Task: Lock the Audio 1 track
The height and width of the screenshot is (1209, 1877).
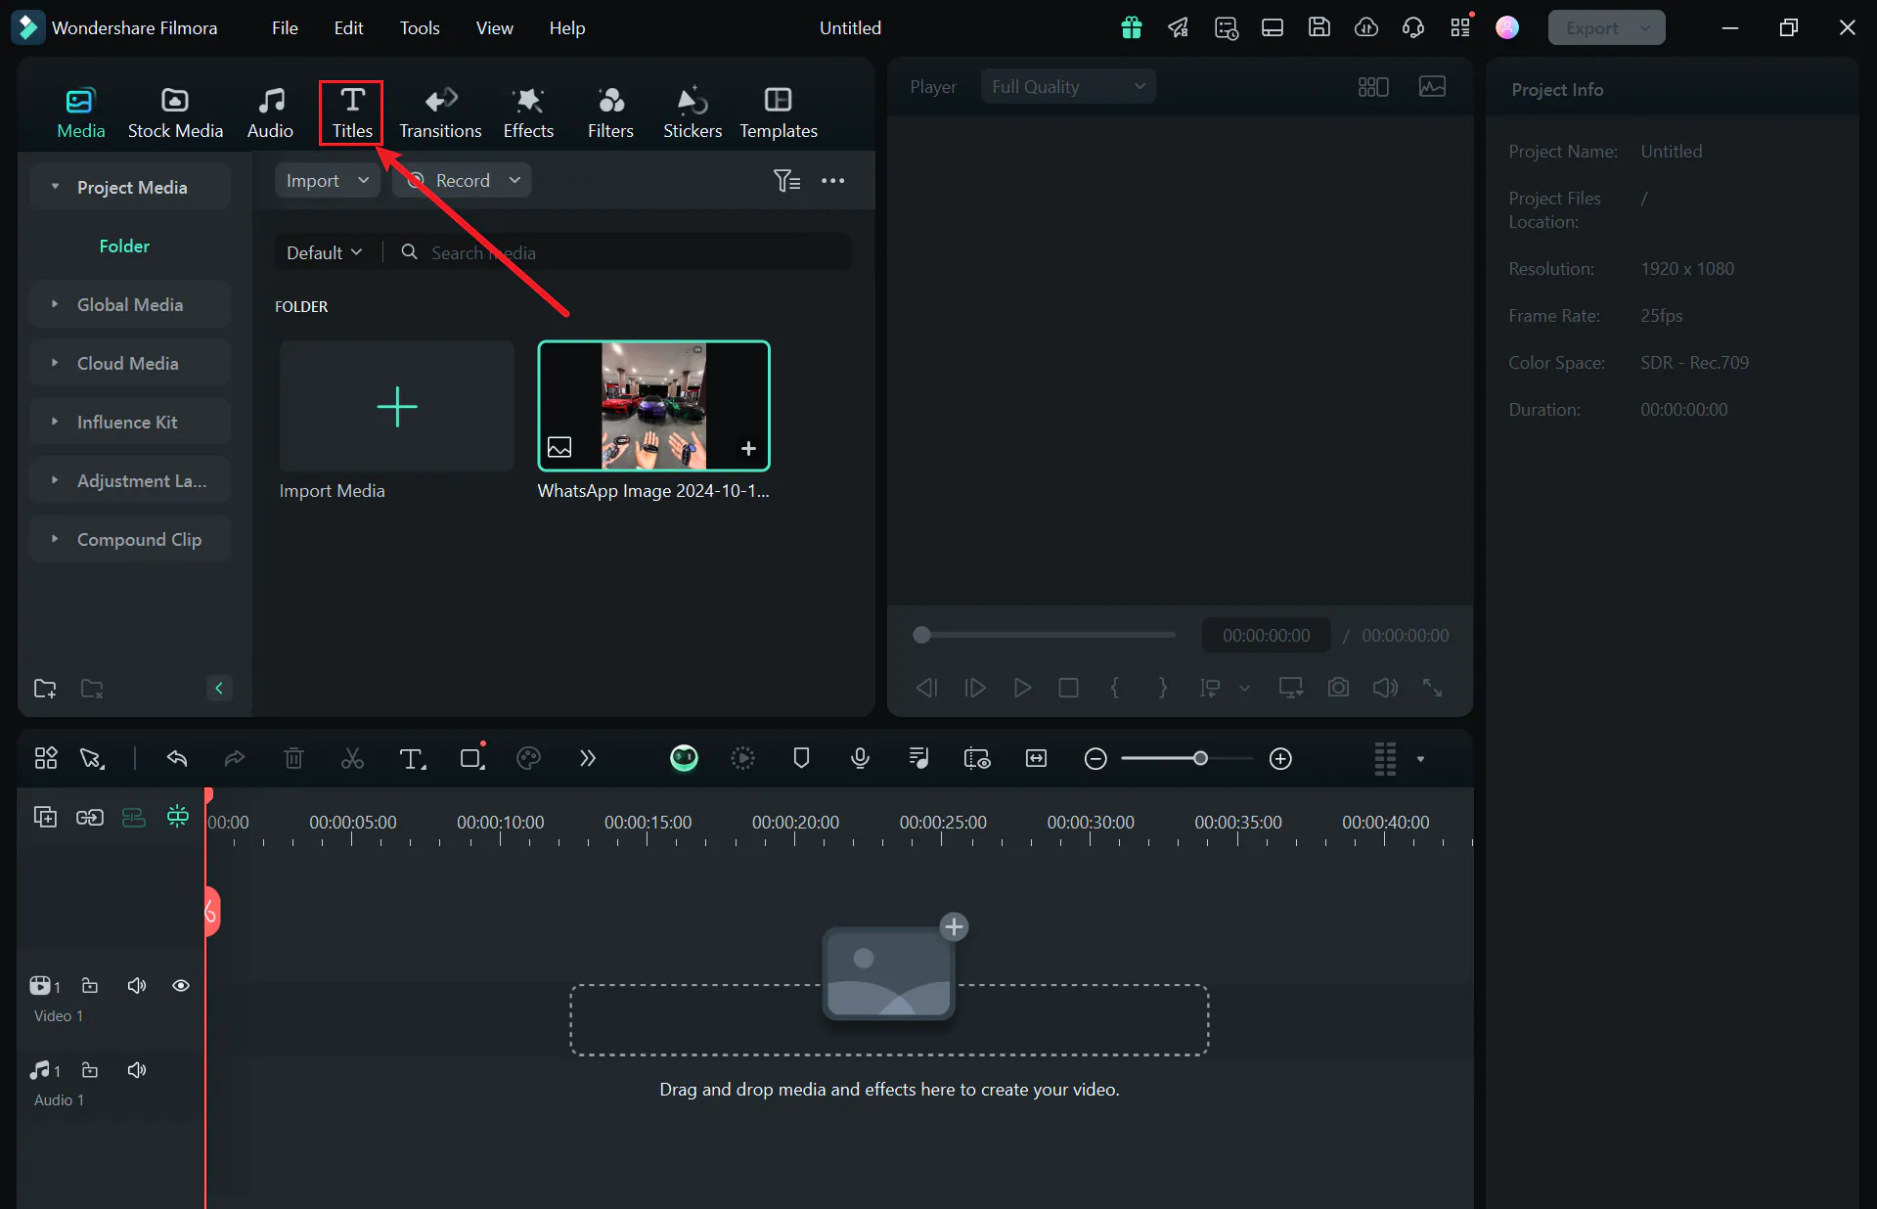Action: pyautogui.click(x=90, y=1070)
